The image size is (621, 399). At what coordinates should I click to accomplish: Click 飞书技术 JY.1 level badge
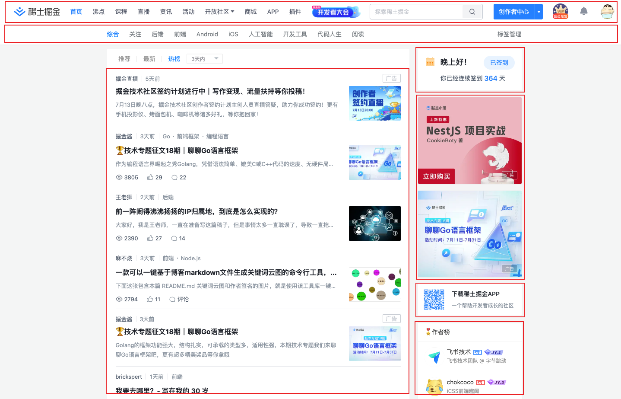point(494,352)
